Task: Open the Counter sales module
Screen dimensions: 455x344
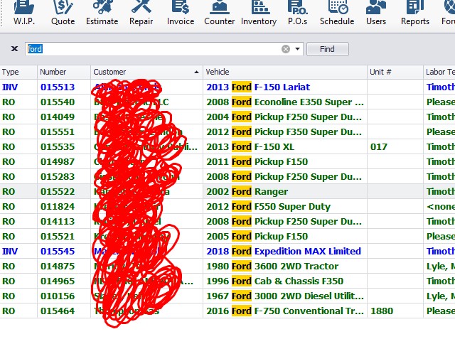Action: 220,13
